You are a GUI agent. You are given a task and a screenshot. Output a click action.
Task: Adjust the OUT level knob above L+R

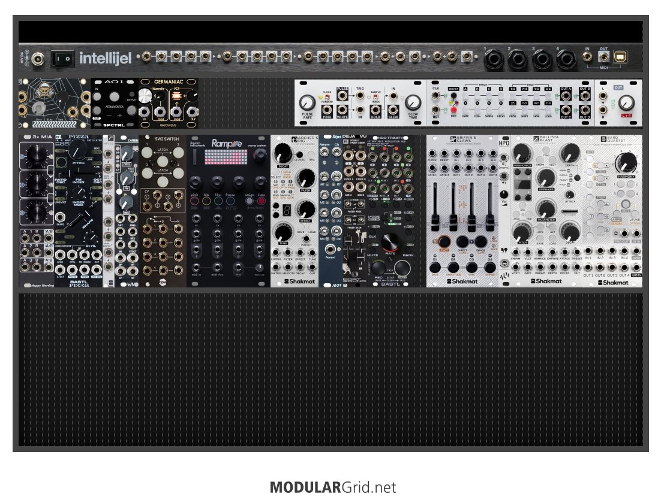pos(626,102)
